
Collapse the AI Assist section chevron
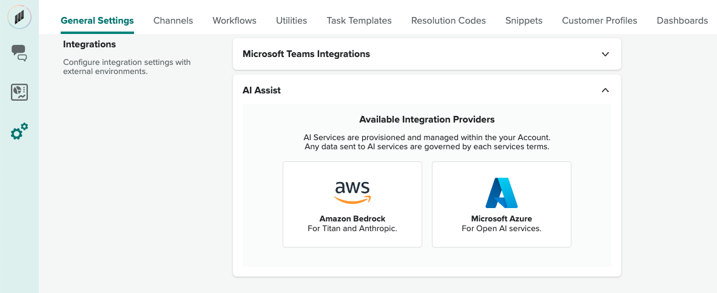[x=605, y=90]
